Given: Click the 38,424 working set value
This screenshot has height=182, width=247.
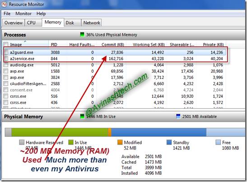Looking at the screenshot, I should [158, 71].
